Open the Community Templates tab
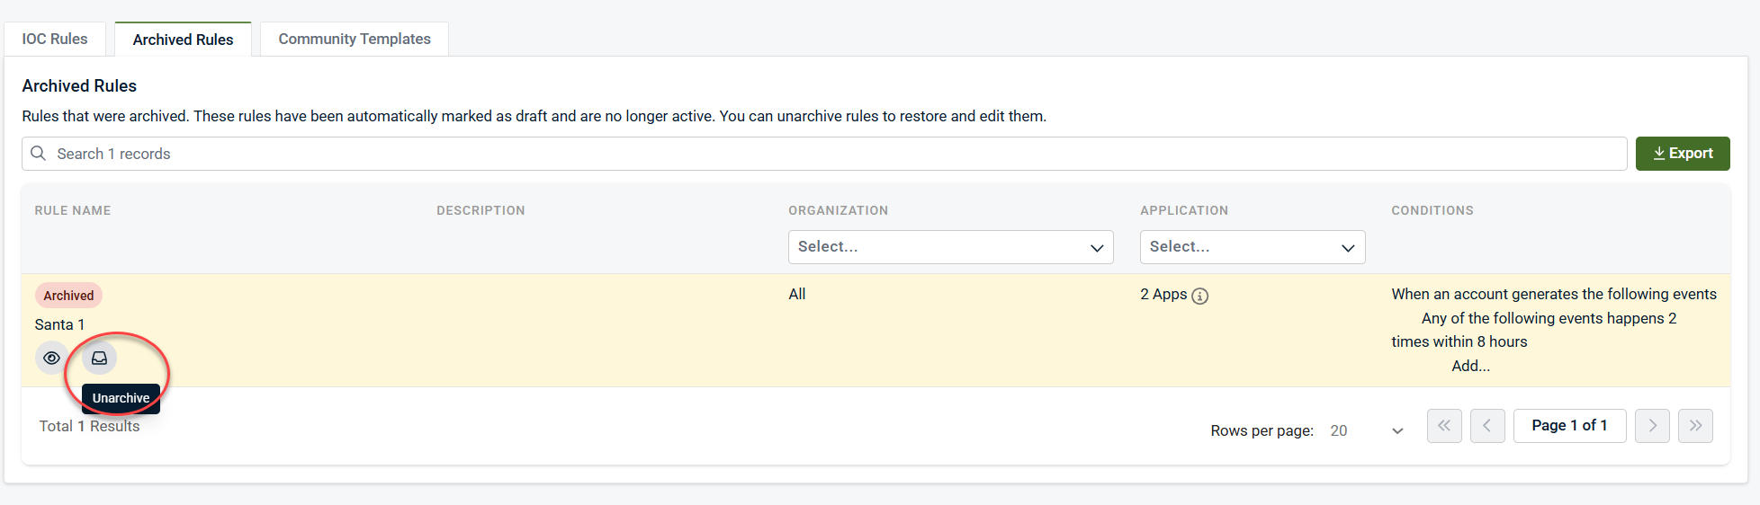The width and height of the screenshot is (1760, 505). (x=354, y=40)
